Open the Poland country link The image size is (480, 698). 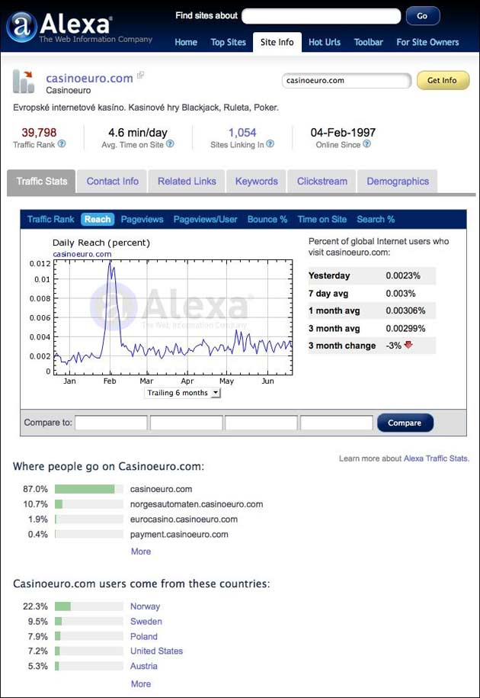coord(144,636)
